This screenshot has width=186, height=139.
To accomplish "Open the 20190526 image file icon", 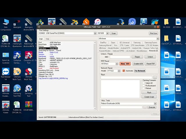I will 178,40.
